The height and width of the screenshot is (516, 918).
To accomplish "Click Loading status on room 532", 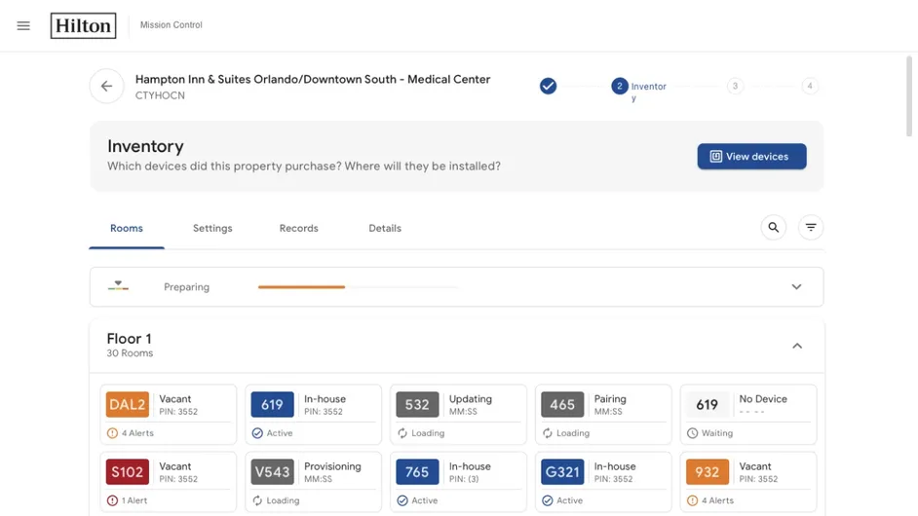I will (x=421, y=433).
